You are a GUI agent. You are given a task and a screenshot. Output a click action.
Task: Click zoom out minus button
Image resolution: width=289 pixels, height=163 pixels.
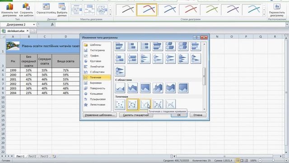260,161
